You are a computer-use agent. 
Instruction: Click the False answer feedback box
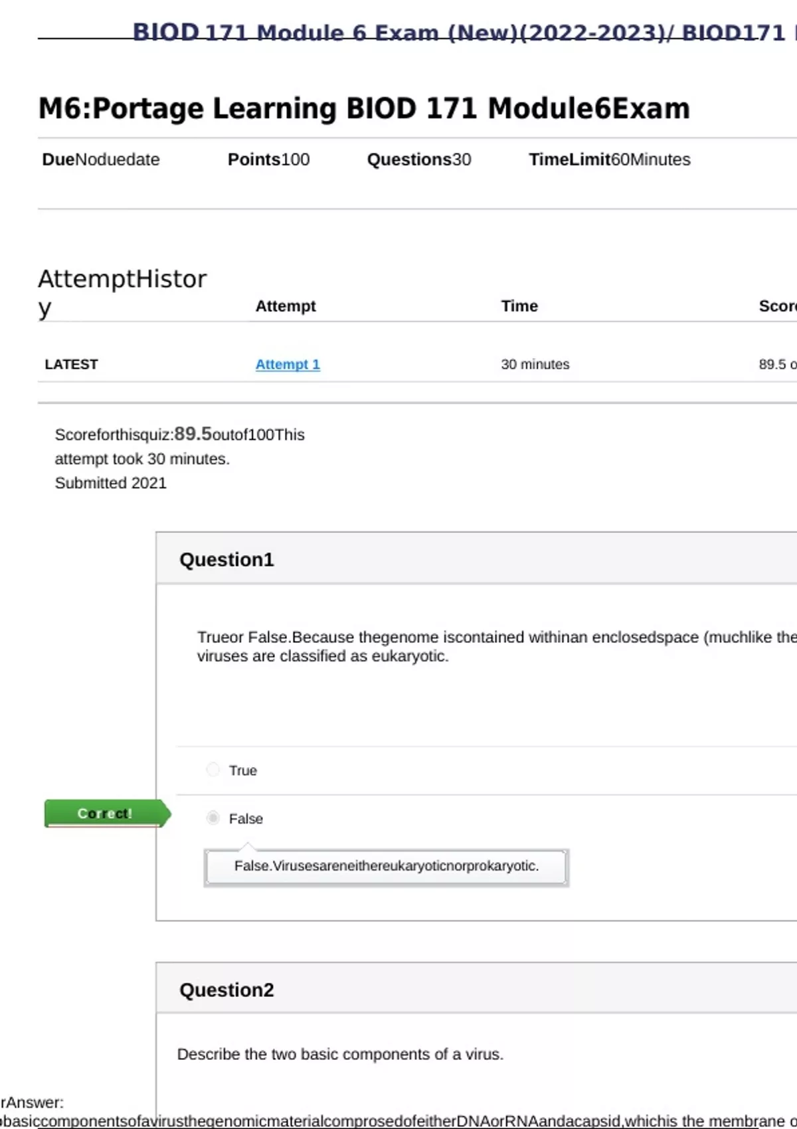click(386, 867)
